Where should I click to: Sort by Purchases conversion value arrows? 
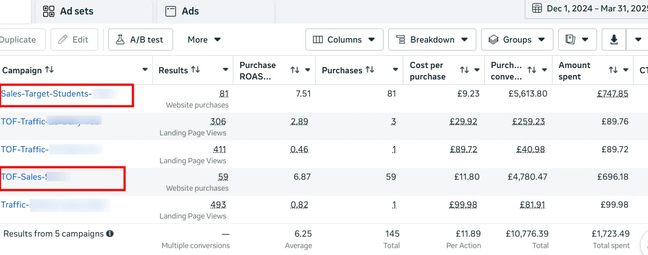tap(532, 70)
